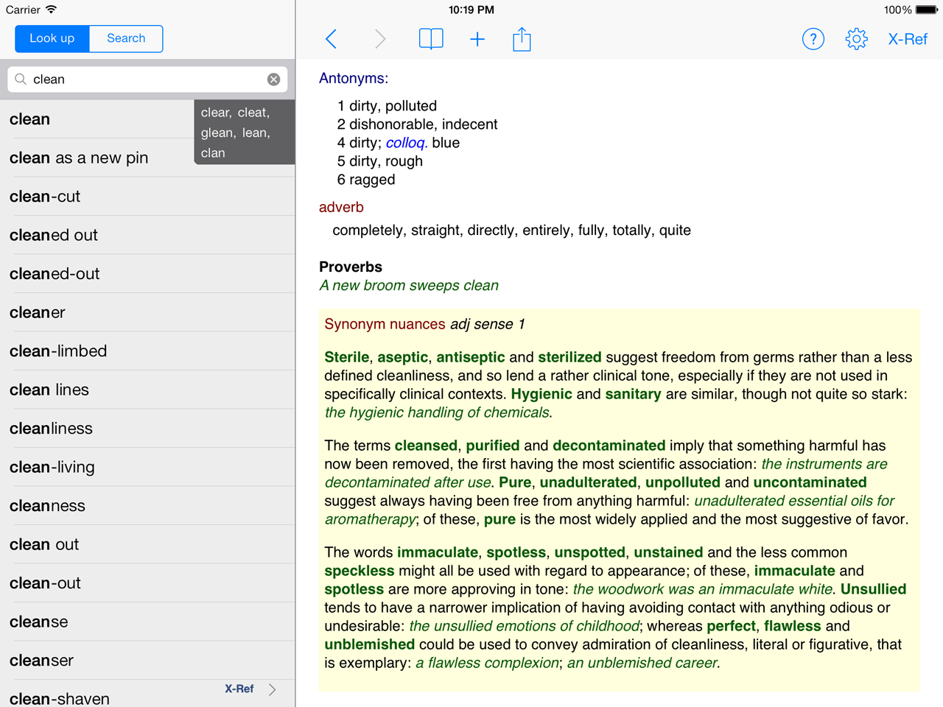
Task: Select suggestion 'glean'
Action: pyautogui.click(x=219, y=133)
